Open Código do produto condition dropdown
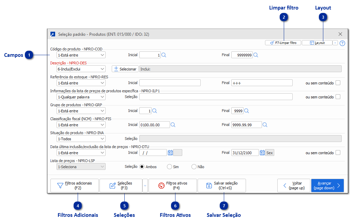 pyautogui.click(x=81, y=55)
